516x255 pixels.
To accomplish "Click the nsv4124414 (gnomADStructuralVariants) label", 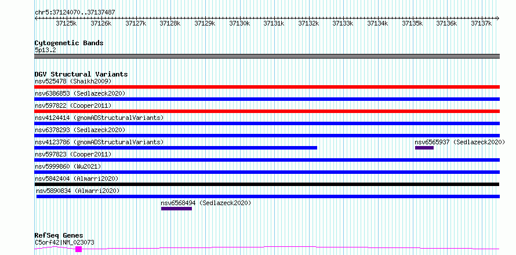I will 99,118.
